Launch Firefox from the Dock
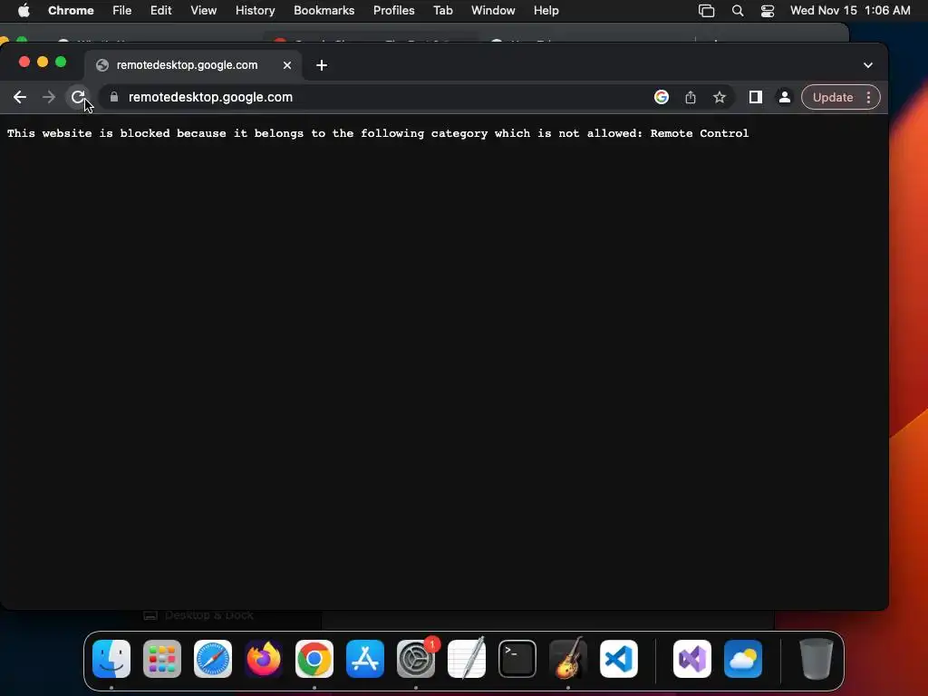Viewport: 928px width, 696px height. coord(264,659)
